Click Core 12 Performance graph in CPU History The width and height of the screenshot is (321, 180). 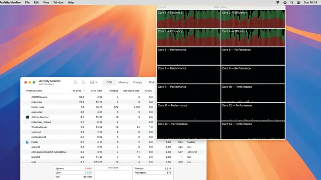point(253,112)
